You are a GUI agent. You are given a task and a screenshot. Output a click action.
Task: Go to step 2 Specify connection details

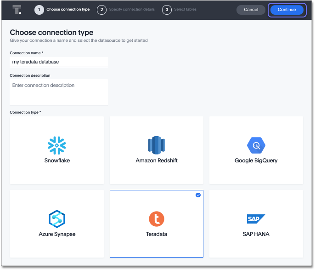[x=132, y=10]
